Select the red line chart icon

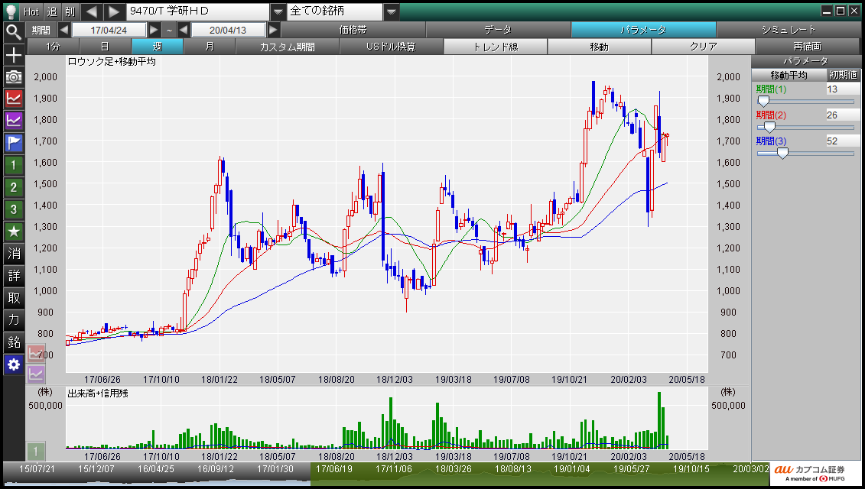14,99
